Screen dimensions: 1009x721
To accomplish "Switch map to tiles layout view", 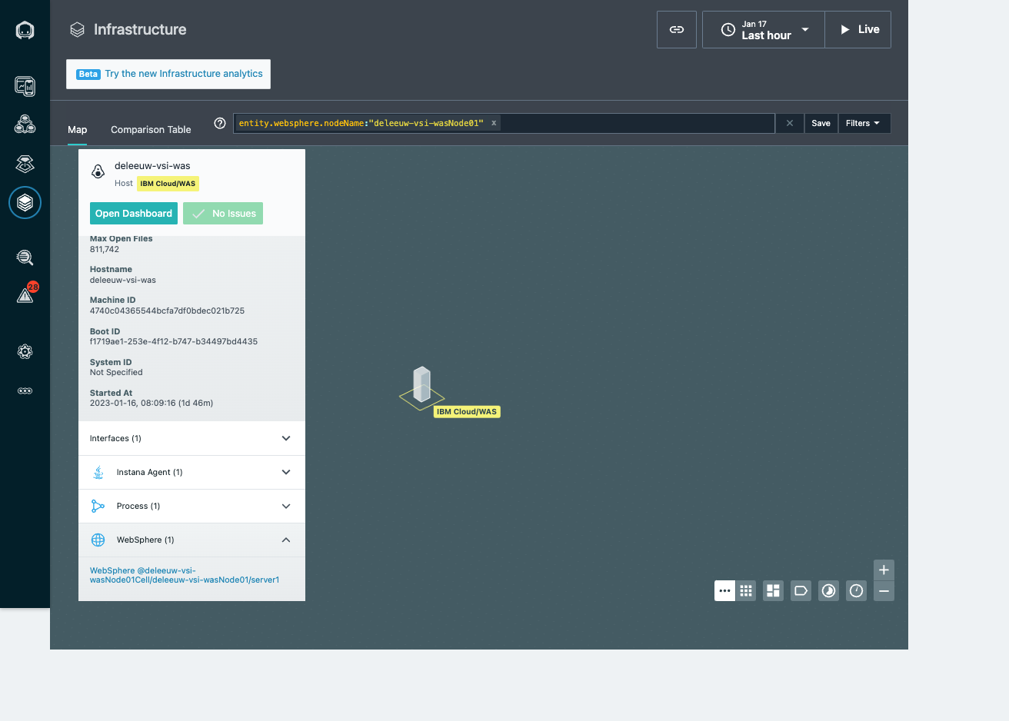I will (774, 590).
